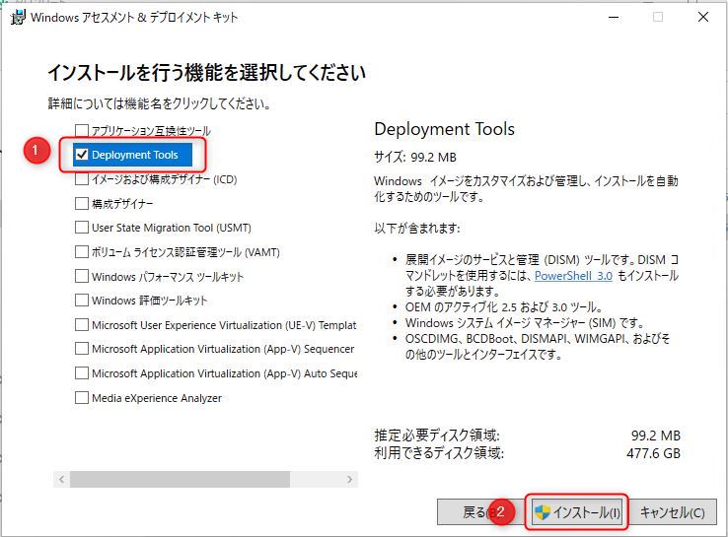Click the キャンセル(C) button
This screenshot has width=728, height=537.
point(672,512)
